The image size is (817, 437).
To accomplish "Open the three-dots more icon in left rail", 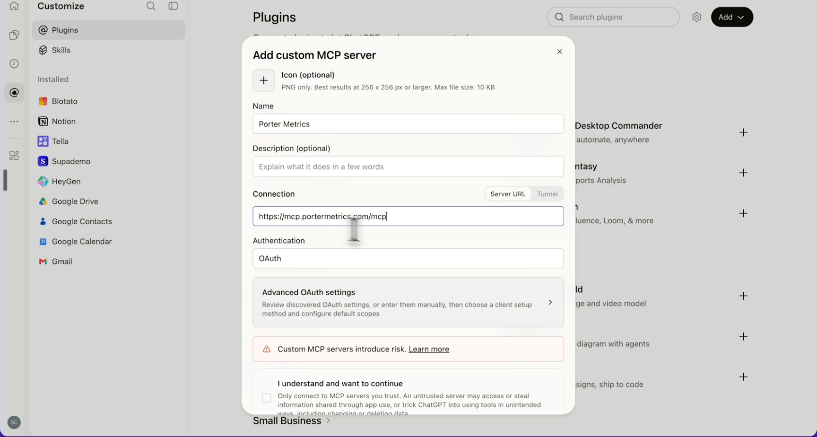I will point(14,122).
